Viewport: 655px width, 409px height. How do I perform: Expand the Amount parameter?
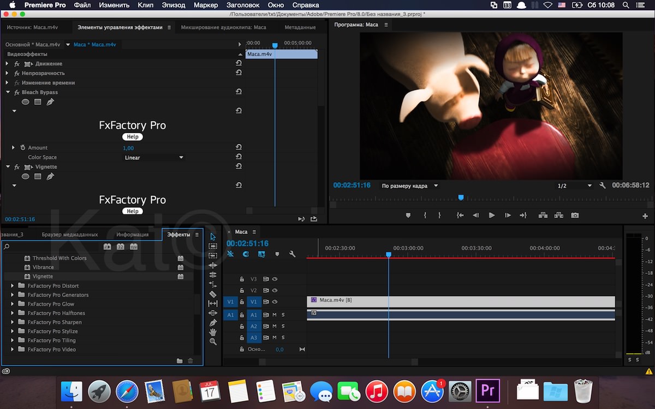click(14, 148)
